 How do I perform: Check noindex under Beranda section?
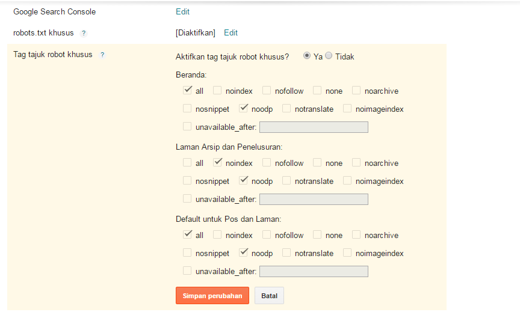217,90
